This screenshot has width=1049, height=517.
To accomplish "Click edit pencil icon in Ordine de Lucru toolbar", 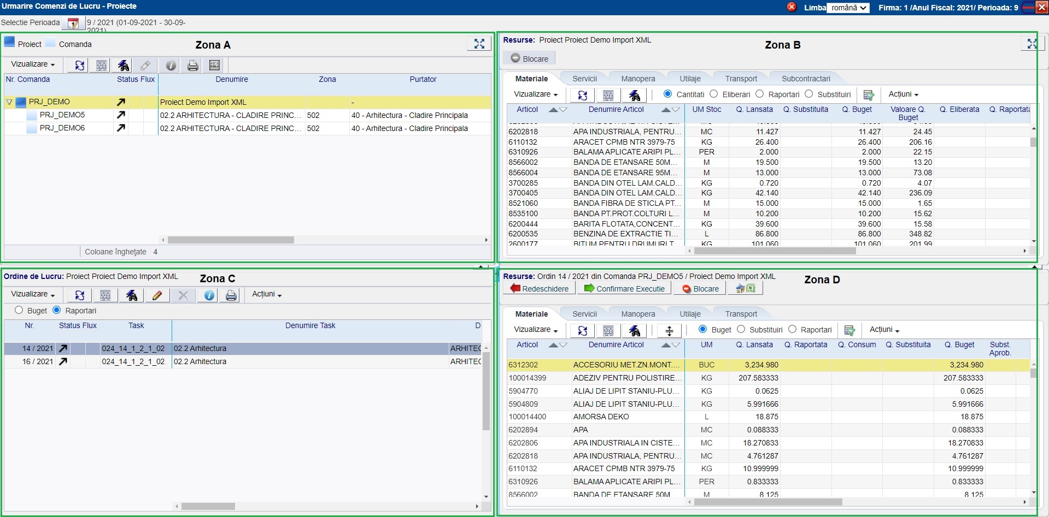I will click(x=157, y=295).
